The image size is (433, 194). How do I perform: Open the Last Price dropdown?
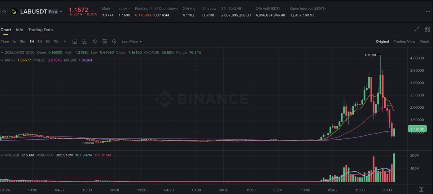coord(132,41)
